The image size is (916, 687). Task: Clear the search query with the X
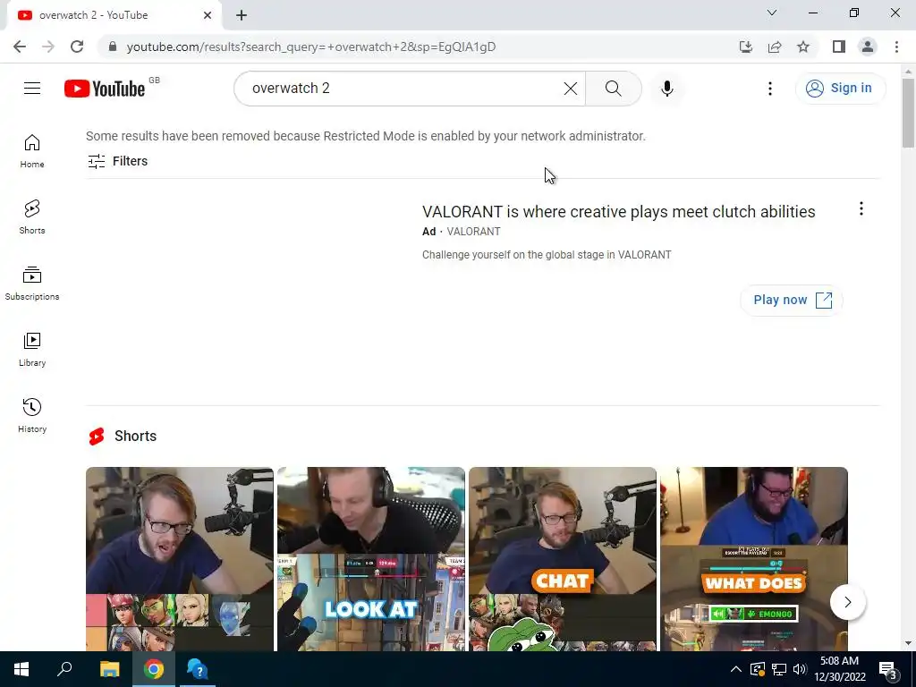(570, 89)
